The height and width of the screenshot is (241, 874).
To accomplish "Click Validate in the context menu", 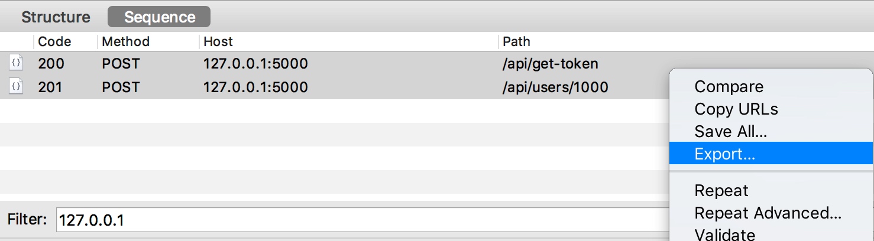I will [x=724, y=235].
